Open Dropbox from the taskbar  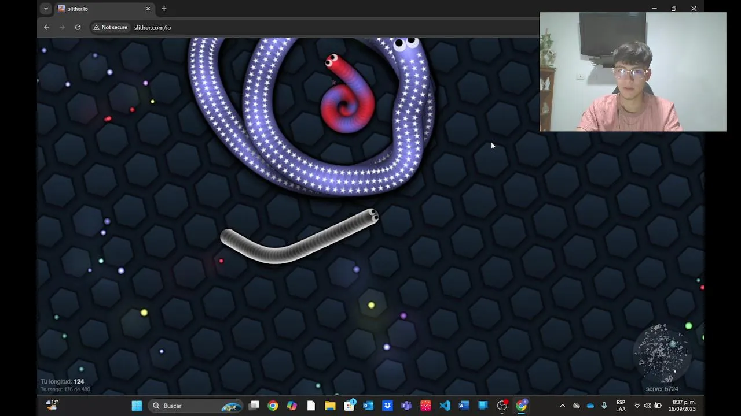point(387,406)
